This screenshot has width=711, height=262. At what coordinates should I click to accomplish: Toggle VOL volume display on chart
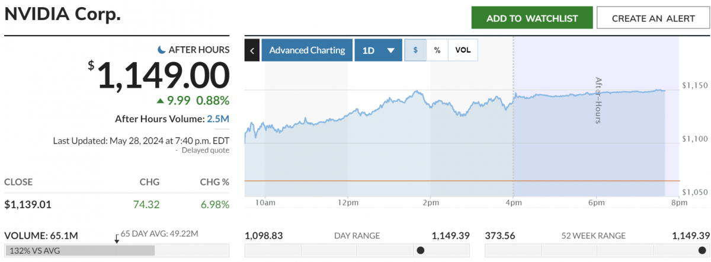(x=463, y=50)
